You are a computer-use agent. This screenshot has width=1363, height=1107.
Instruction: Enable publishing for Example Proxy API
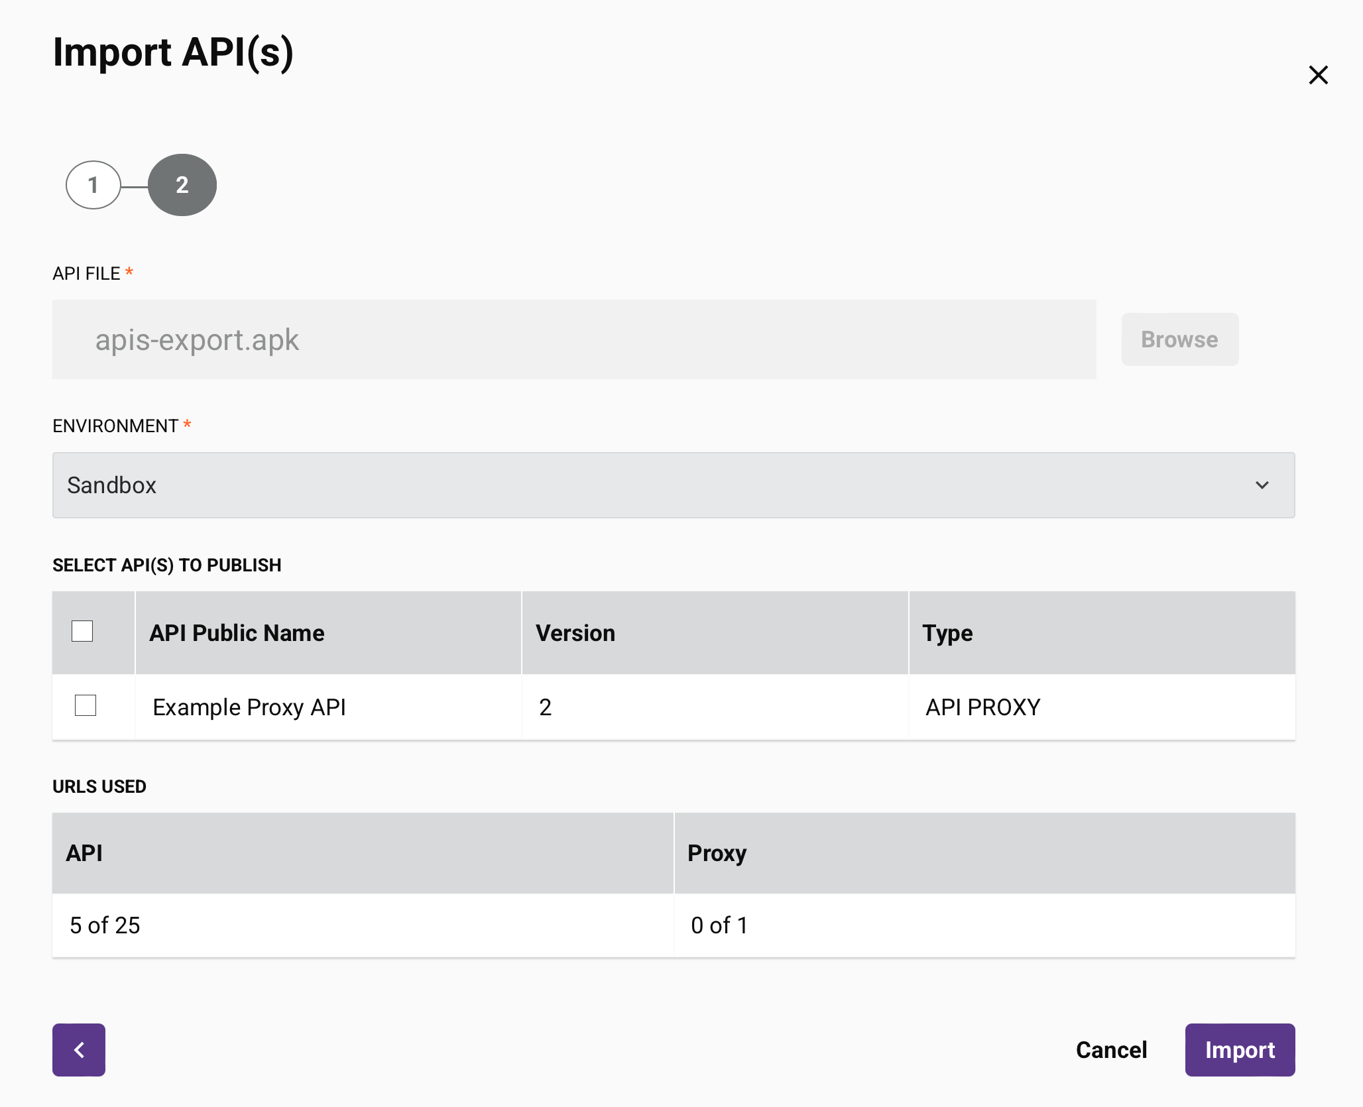click(86, 707)
